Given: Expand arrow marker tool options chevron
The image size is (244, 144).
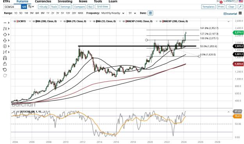Looking at the screenshot, I should pyautogui.click(x=9, y=41).
